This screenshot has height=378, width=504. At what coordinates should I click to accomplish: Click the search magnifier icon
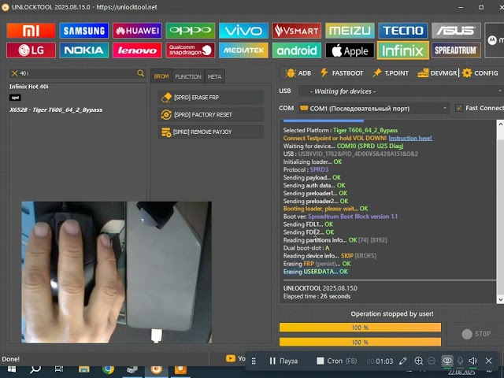click(140, 73)
